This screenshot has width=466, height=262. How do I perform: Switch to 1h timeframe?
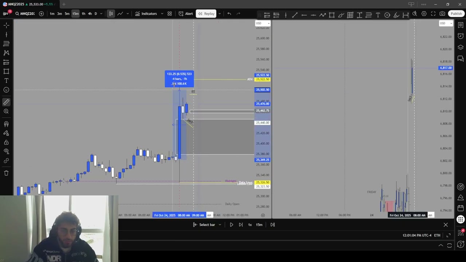coord(83,13)
